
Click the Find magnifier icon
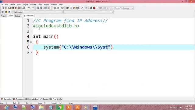(x=38, y=8)
